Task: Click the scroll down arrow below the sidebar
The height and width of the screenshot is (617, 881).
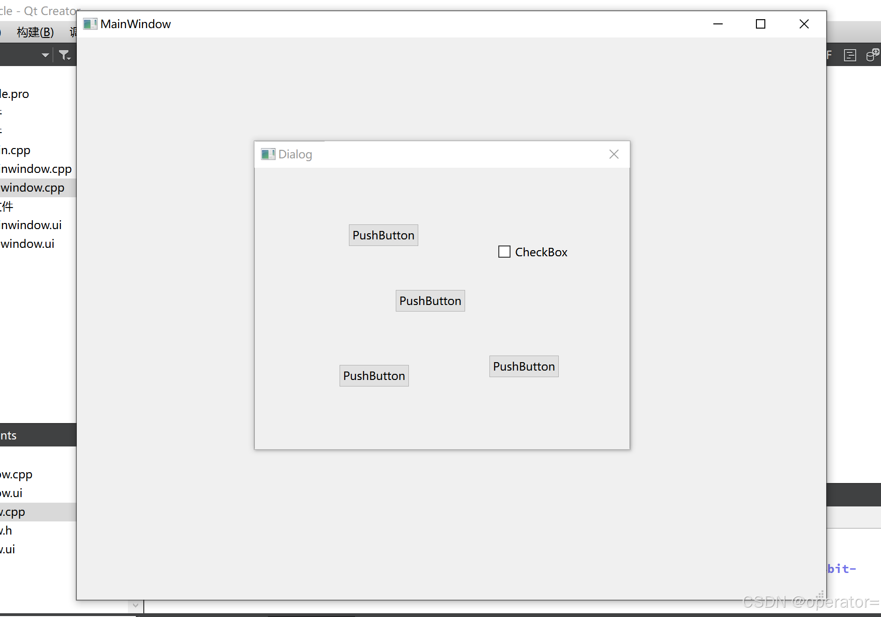Action: coord(135,605)
